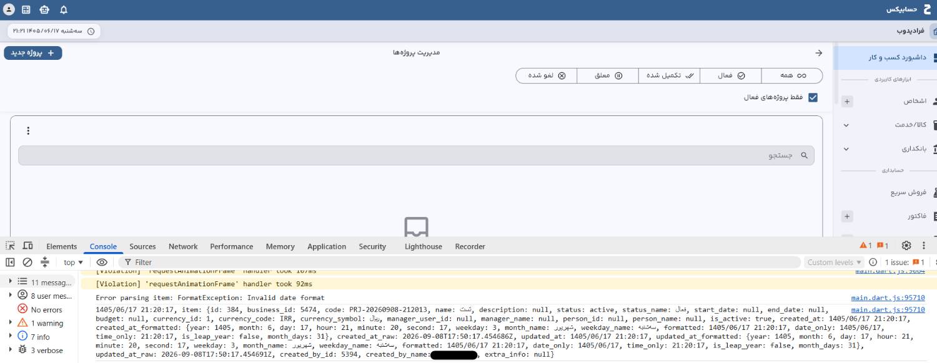
Task: Add a new person with the plus button
Action: point(847,101)
